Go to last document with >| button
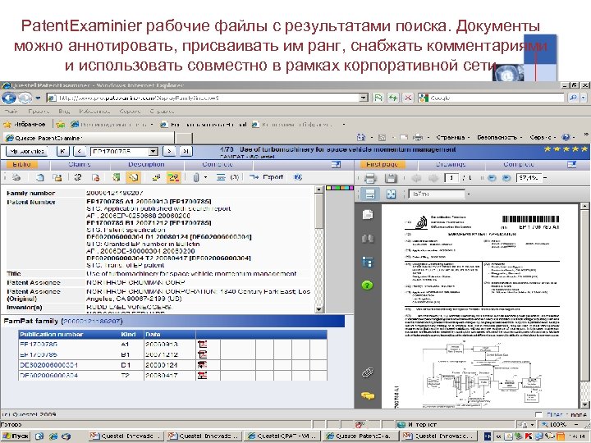The image size is (591, 443). [x=186, y=152]
